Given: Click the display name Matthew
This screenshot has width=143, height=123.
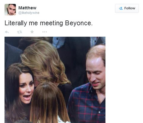Looking at the screenshot, I should [x=27, y=8].
